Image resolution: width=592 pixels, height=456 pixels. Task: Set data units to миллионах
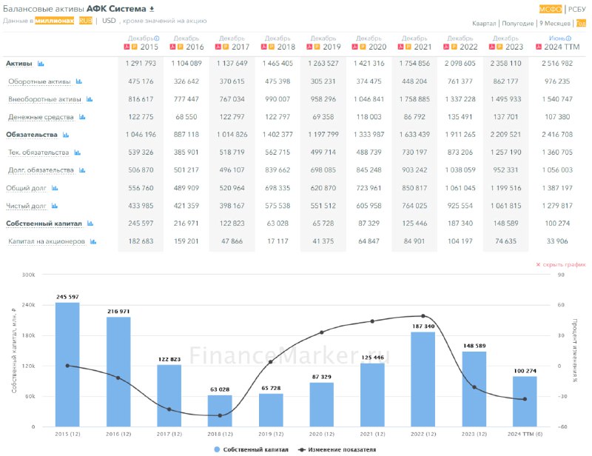[54, 21]
